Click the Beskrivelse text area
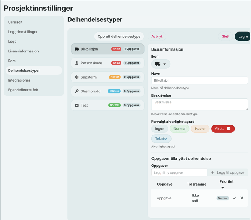This screenshot has height=220, width=251. click(200, 104)
